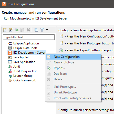Image resolution: width=114 pixels, height=114 pixels.
Task: Click the IIZI logo in title bar
Action: click(x=4, y=4)
